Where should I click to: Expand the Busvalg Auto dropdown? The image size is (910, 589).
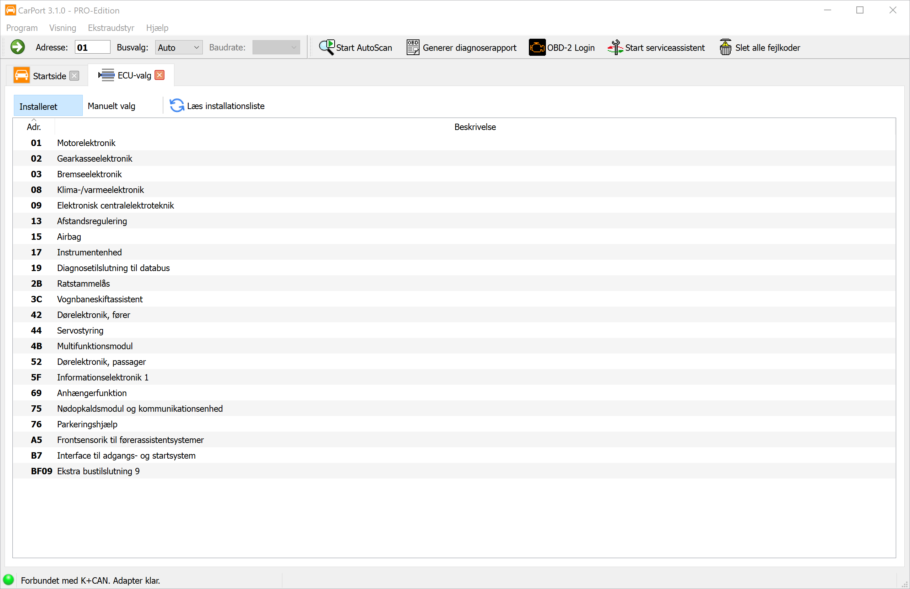tap(179, 48)
